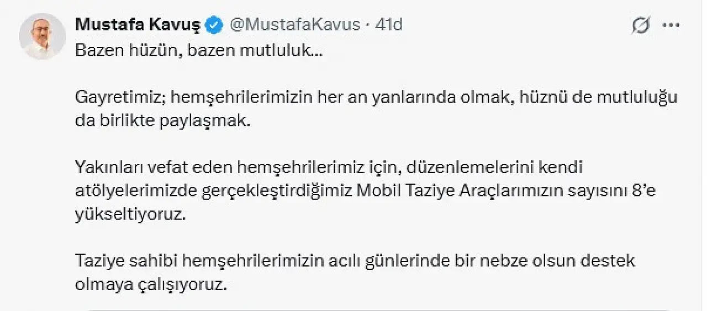Click the phrase "bir nebze olsun destek"
The width and height of the screenshot is (707, 311).
coord(552,260)
